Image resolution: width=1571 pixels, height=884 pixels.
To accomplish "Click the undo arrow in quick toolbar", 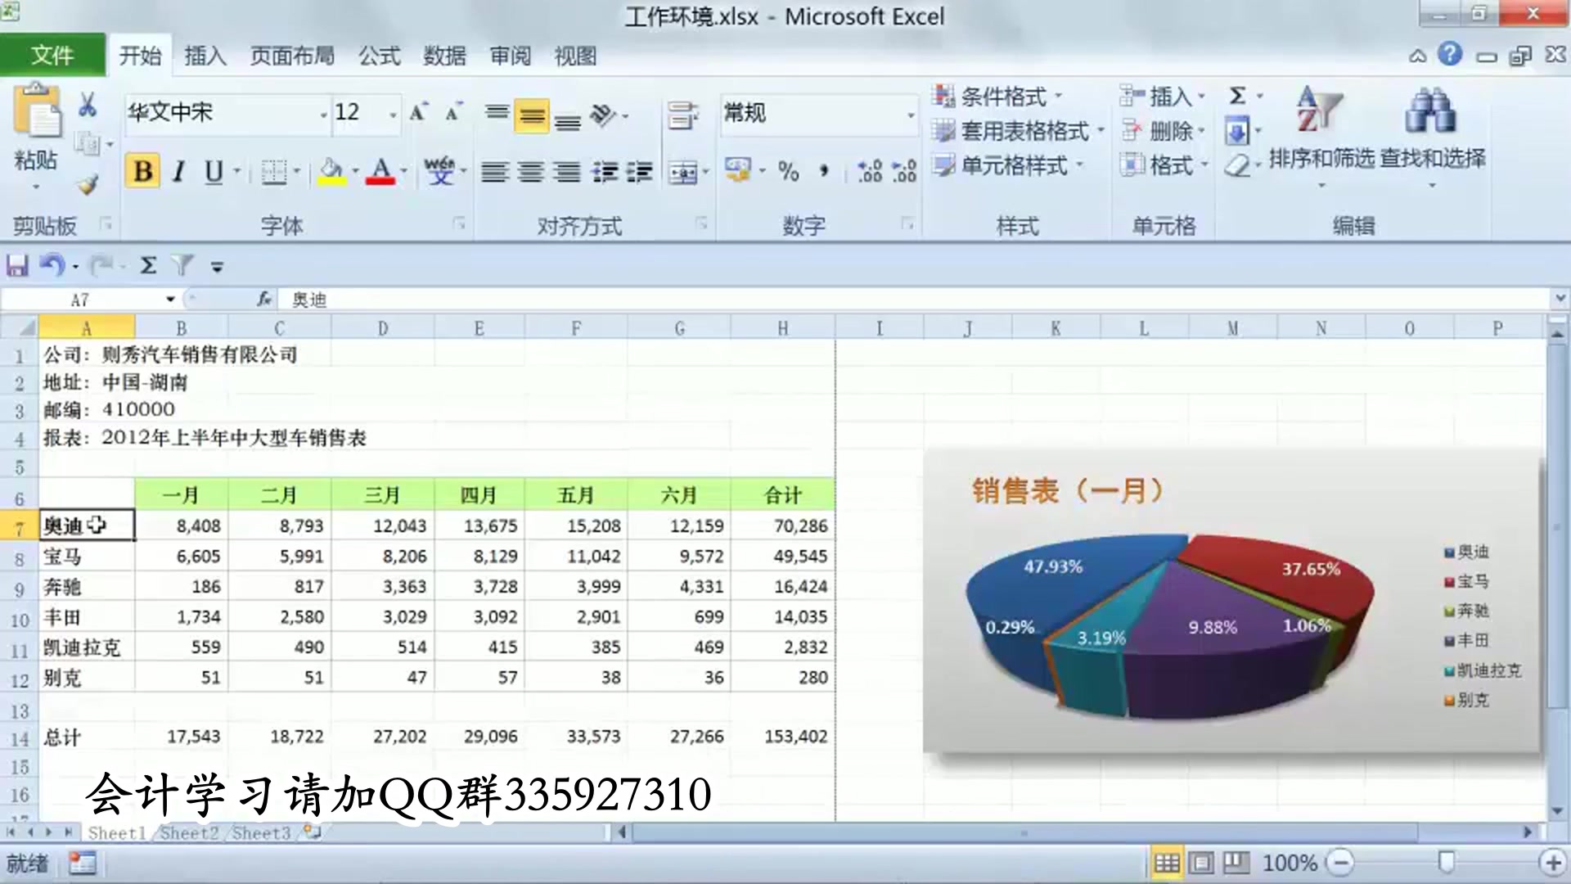I will (x=52, y=266).
